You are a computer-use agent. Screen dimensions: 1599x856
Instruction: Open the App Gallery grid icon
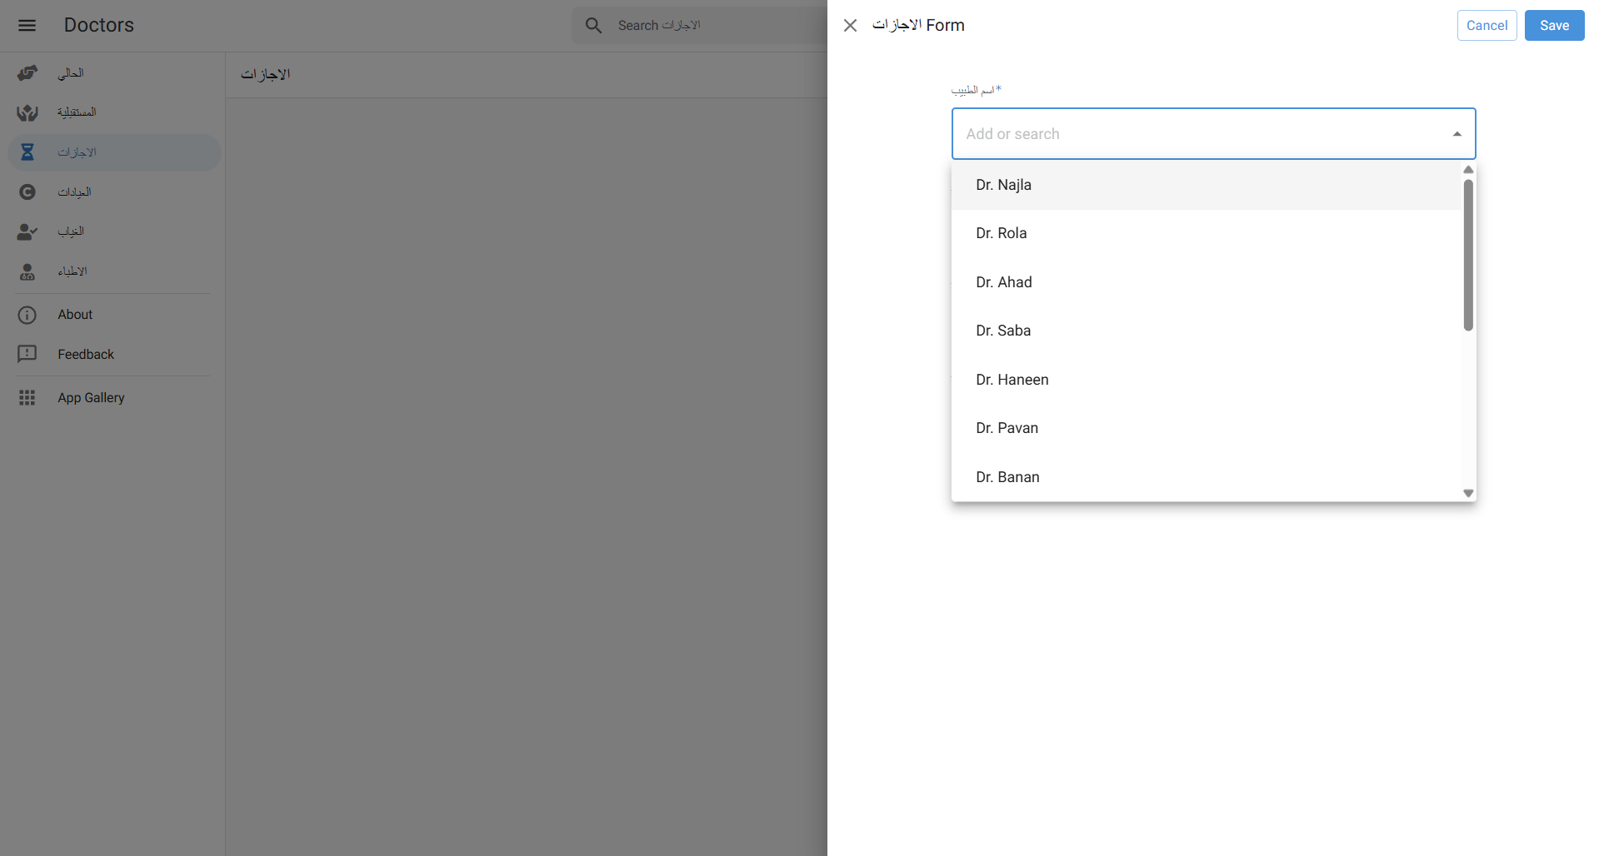(x=27, y=398)
